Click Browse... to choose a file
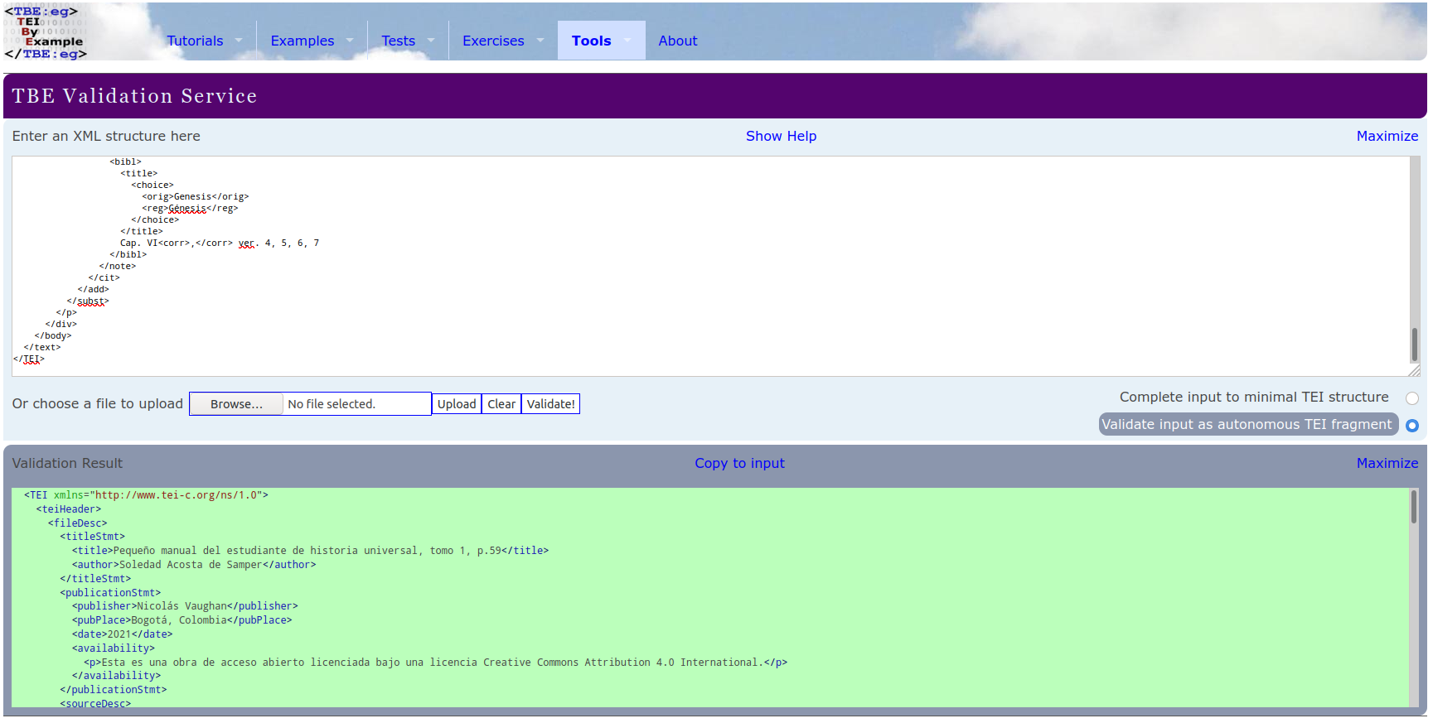The image size is (1433, 723). click(x=236, y=404)
